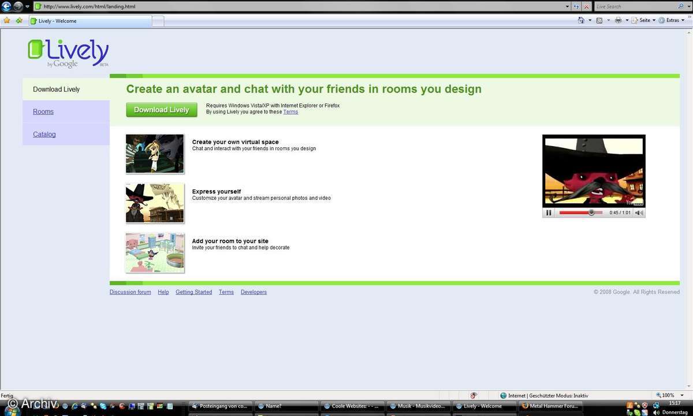The image size is (693, 416).
Task: Click the Live Search magnifier icon
Action: [681, 6]
